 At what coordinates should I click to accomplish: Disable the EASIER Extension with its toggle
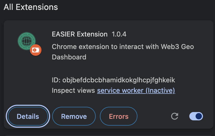point(196,116)
